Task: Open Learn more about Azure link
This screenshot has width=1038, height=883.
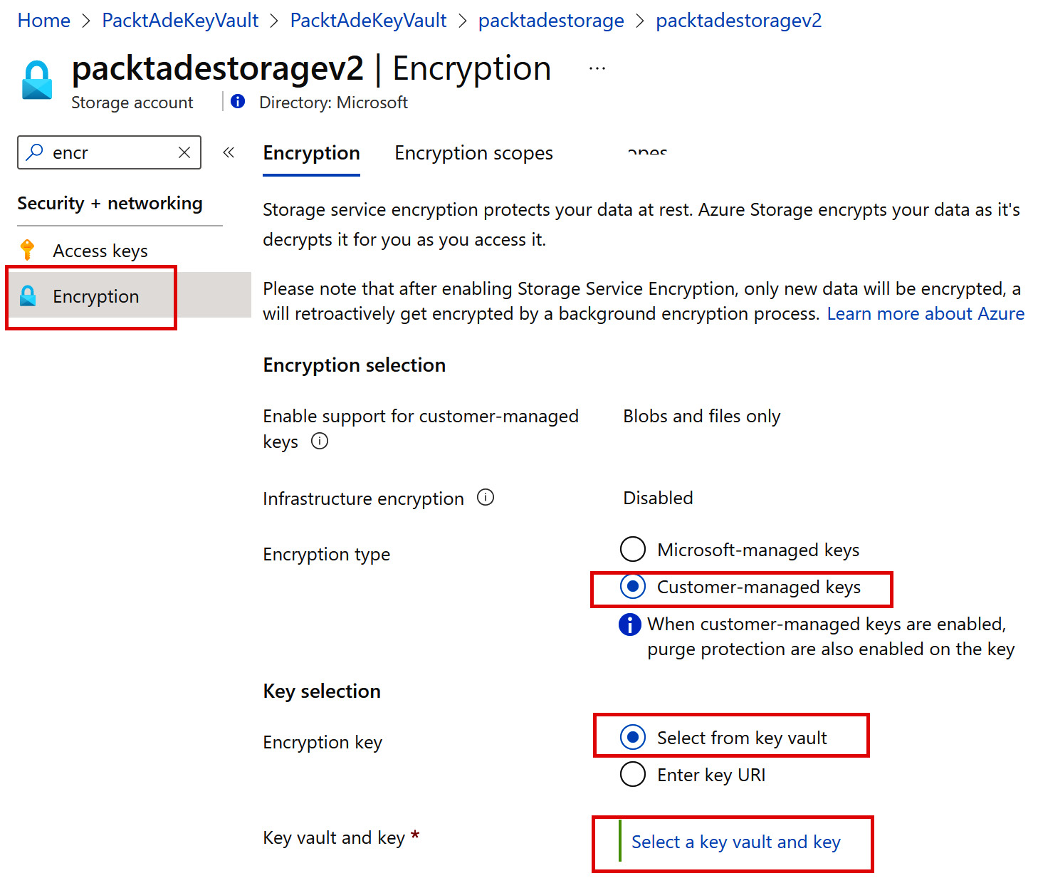Action: coord(925,314)
